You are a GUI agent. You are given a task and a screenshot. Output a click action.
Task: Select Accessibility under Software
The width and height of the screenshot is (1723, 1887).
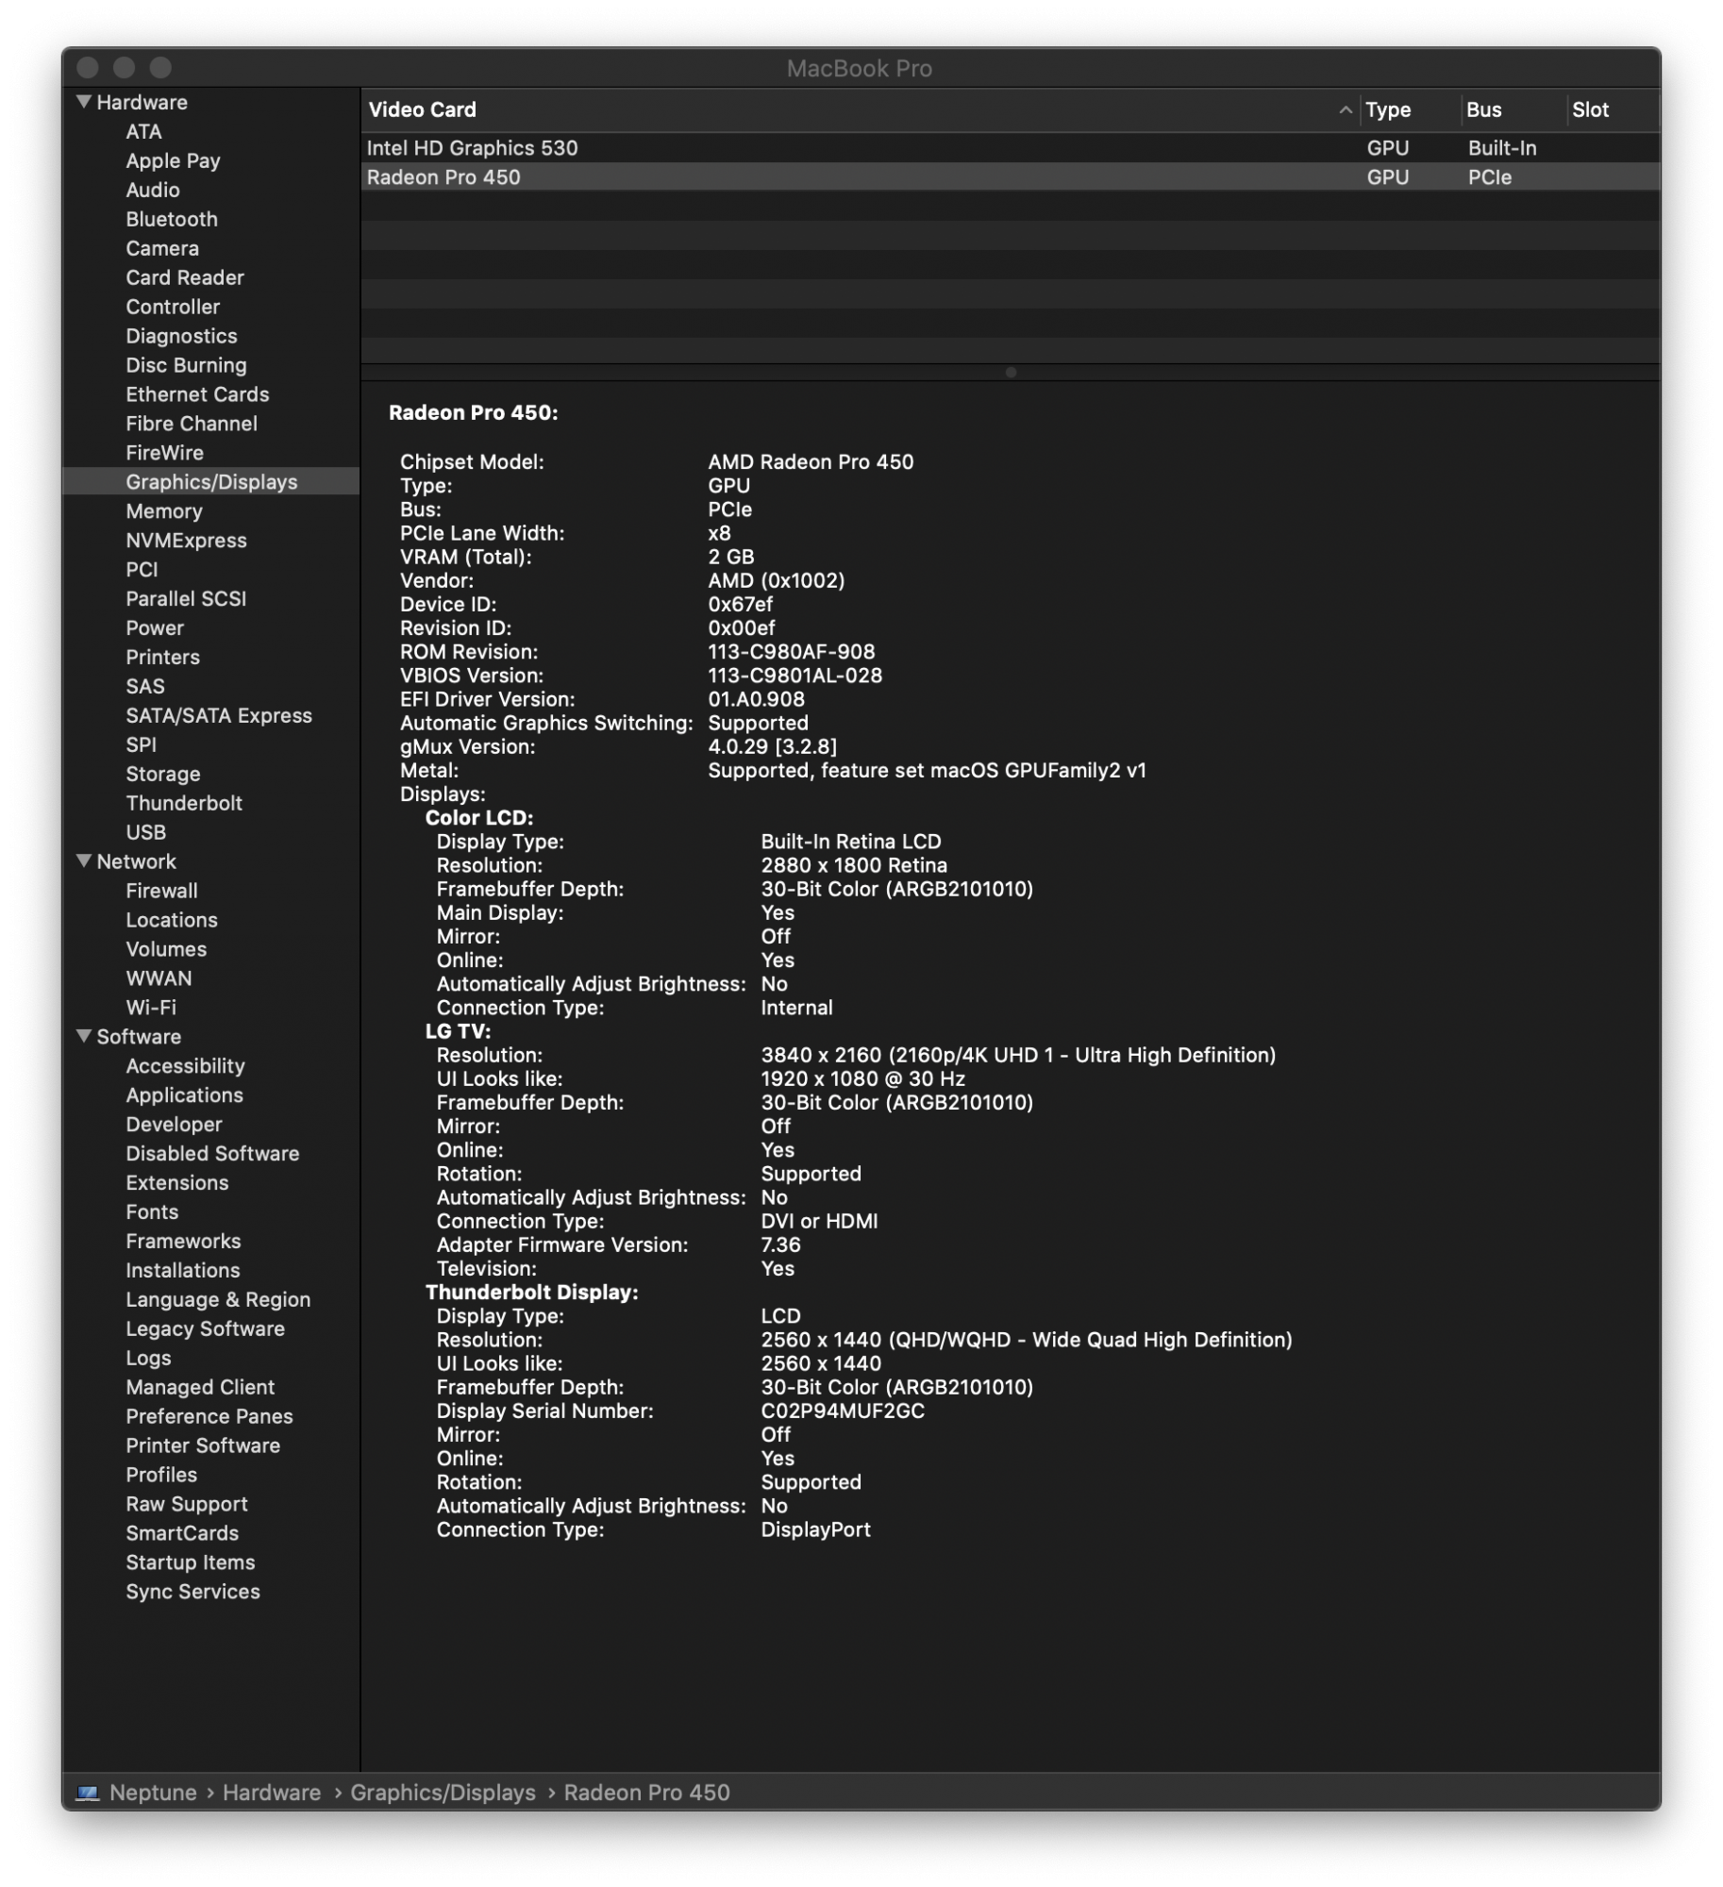coord(185,1066)
